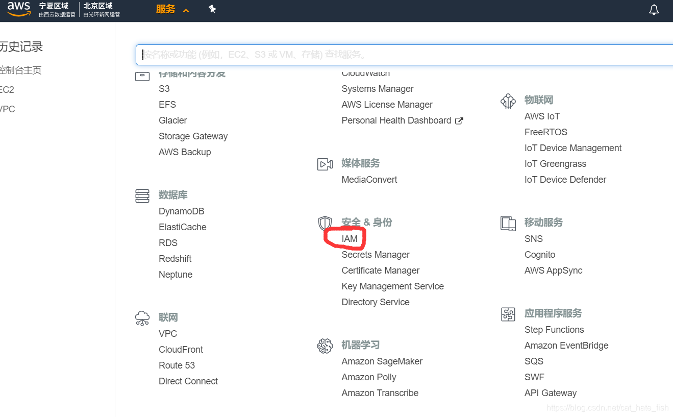673x417 pixels.
Task: Open VPC under 联网 category
Action: click(168, 334)
